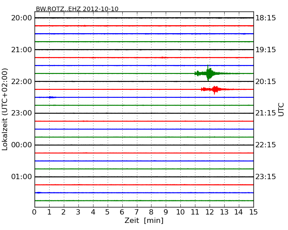
Task: Select the 00:00 local time label
Action: [x=22, y=145]
